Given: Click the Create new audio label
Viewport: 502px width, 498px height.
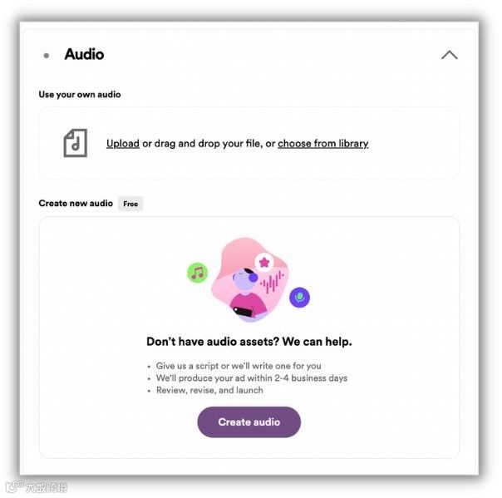Looking at the screenshot, I should (x=76, y=204).
